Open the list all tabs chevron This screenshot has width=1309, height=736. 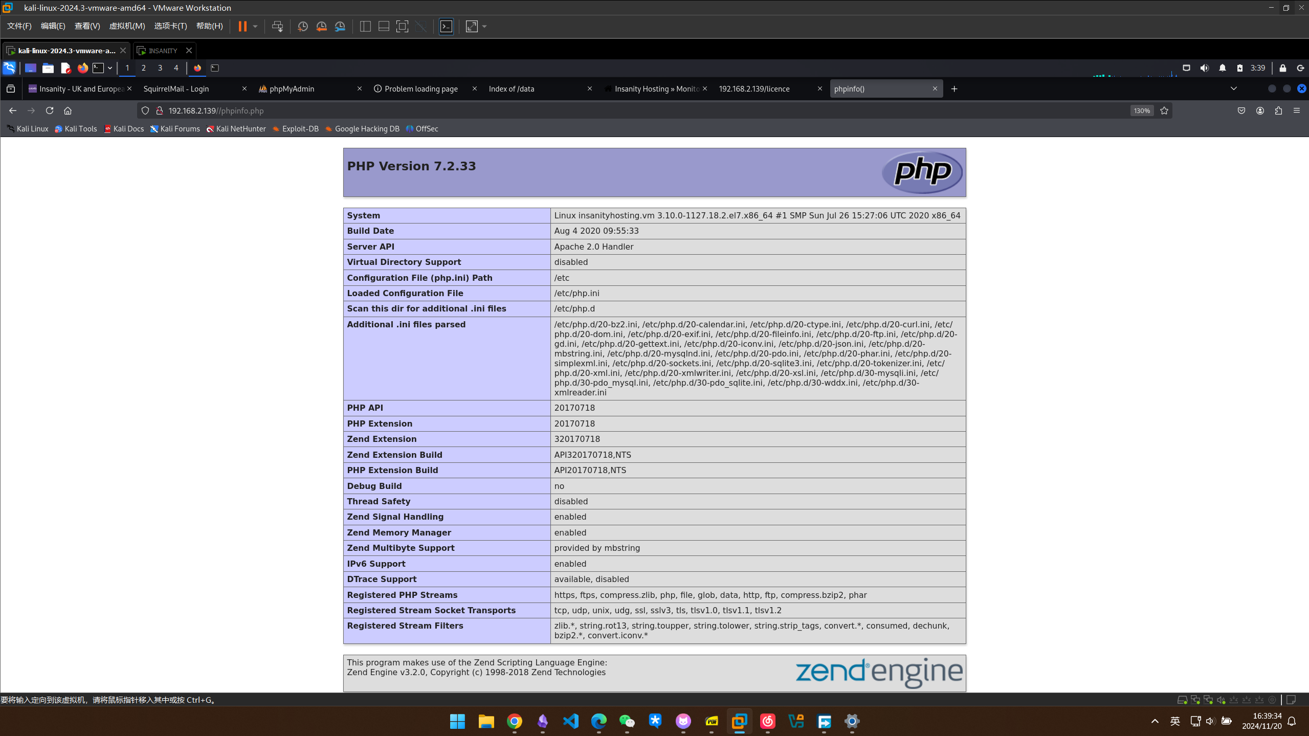(x=1233, y=88)
